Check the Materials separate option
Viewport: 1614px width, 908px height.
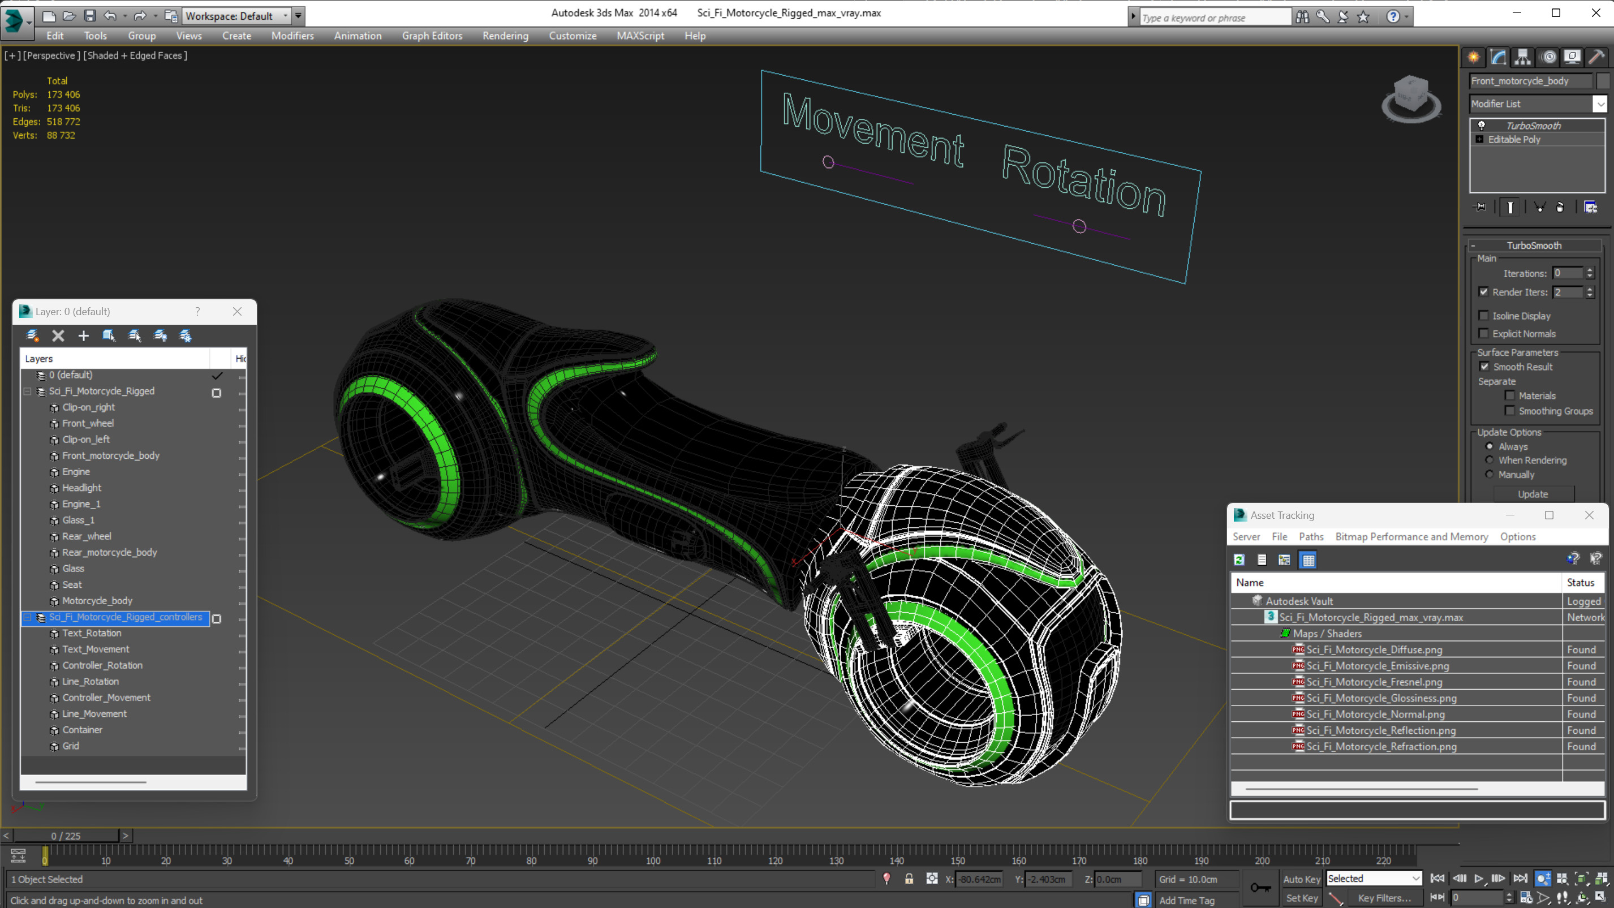pos(1510,395)
